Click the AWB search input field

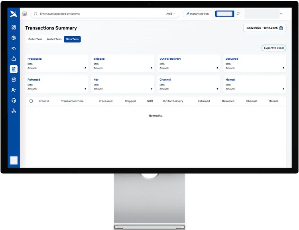click(100, 14)
